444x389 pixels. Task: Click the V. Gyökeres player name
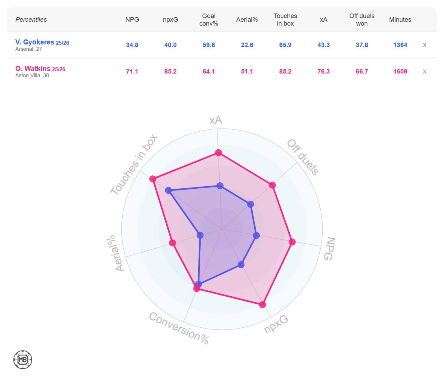coord(35,42)
